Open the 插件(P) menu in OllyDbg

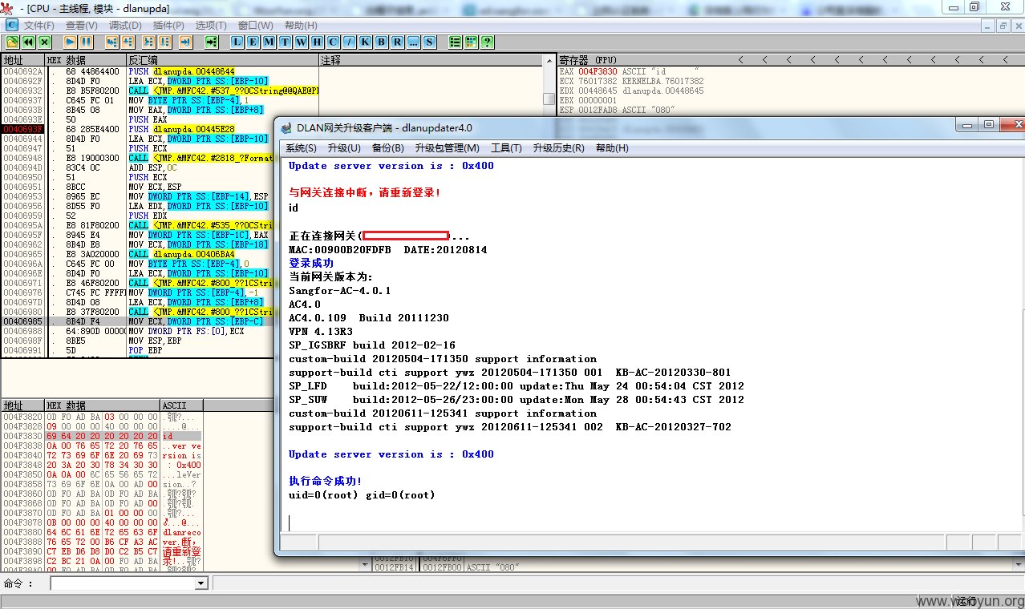(168, 26)
